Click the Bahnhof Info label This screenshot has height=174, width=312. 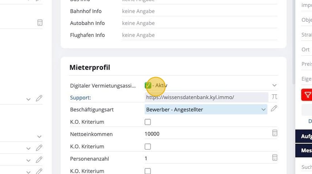[86, 11]
